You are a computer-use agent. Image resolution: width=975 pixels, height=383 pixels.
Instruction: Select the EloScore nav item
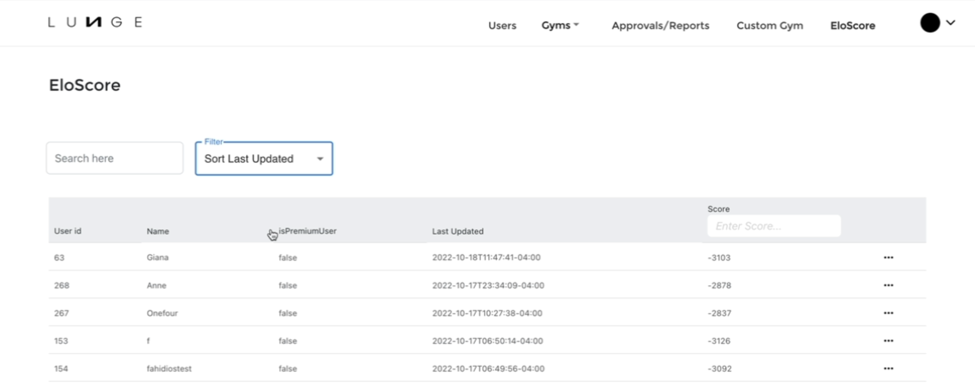click(852, 25)
